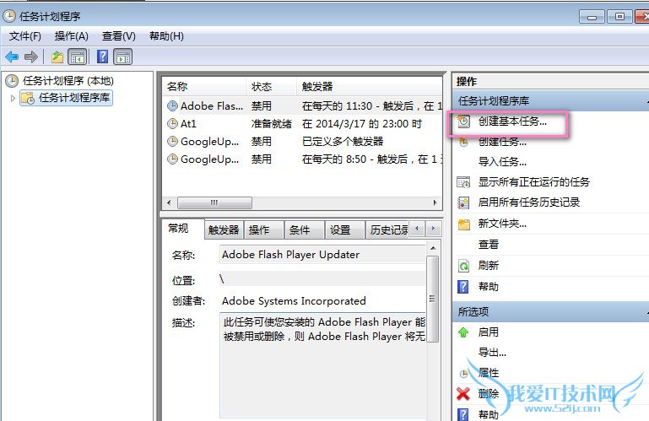
Task: Click the clock icon of the At1 task
Action: click(172, 123)
